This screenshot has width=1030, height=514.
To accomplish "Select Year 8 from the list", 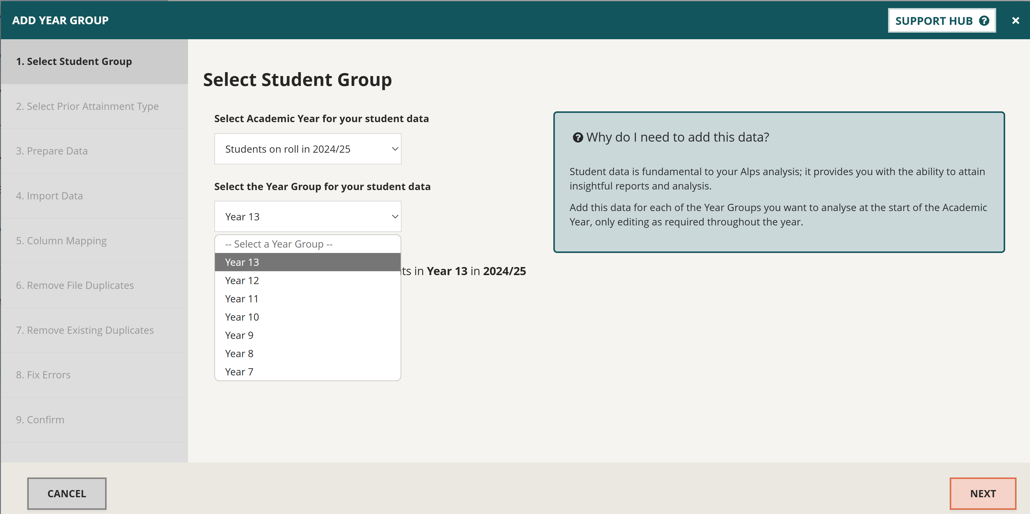I will click(x=308, y=353).
